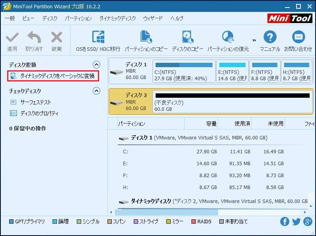Open the ヘルプ menu
The image size is (316, 236).
177,18
